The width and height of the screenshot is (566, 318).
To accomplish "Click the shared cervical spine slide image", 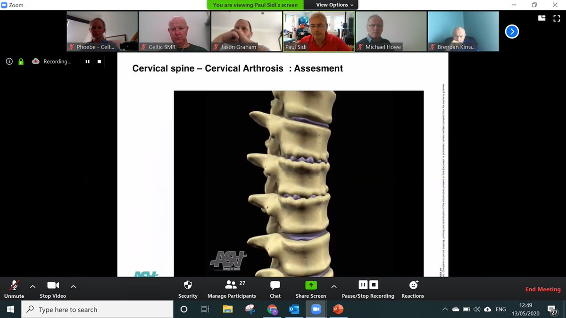I will tap(299, 183).
